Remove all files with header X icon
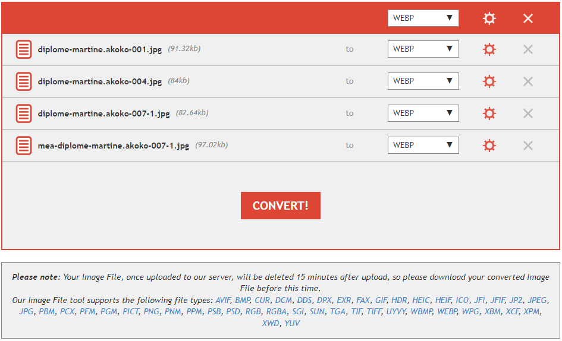The image size is (562, 341). pos(528,18)
